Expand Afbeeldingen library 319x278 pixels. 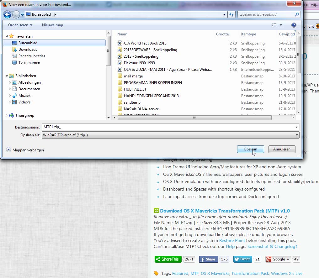coord(9,82)
